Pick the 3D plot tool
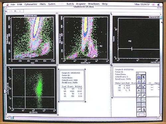166x124 pixels. [x=139, y=82]
